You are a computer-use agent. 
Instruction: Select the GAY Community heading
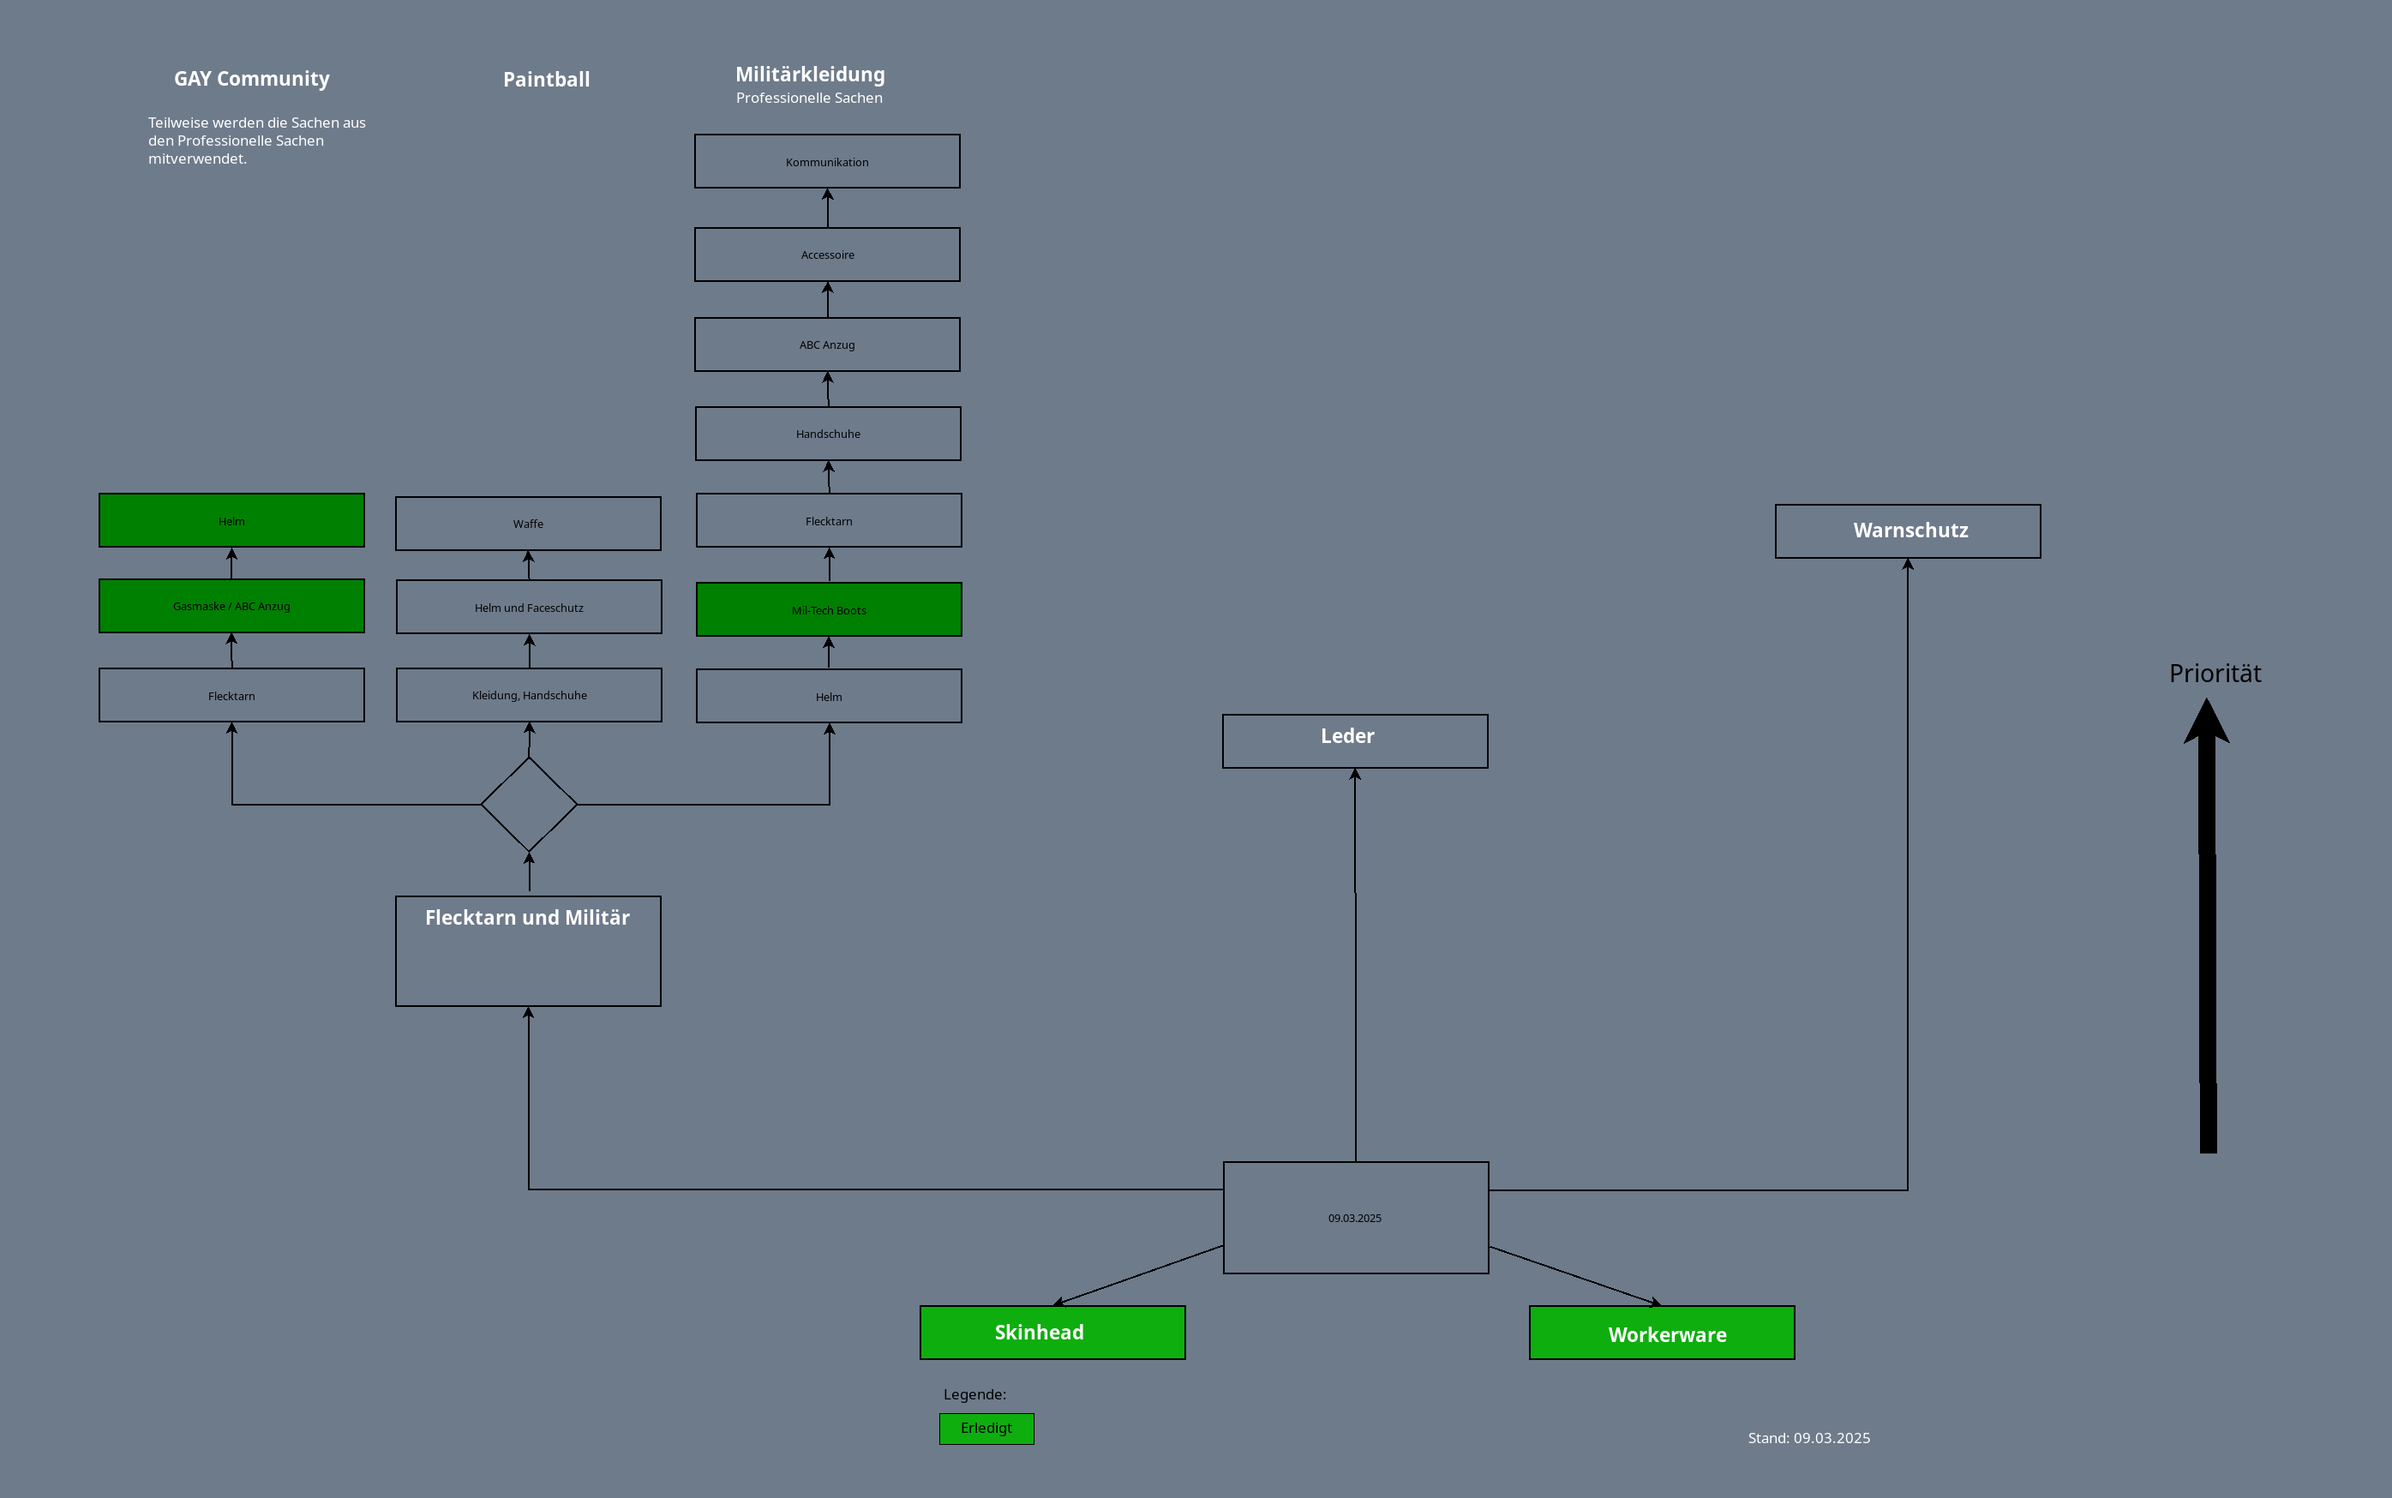tap(252, 79)
